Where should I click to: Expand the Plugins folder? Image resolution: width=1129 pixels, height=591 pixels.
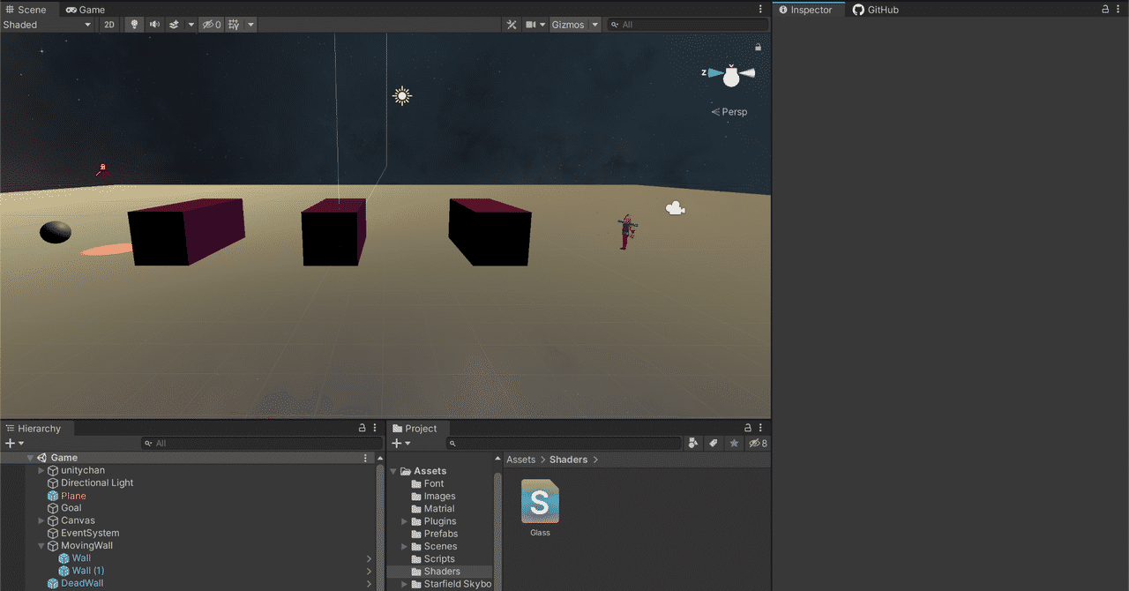tap(405, 521)
